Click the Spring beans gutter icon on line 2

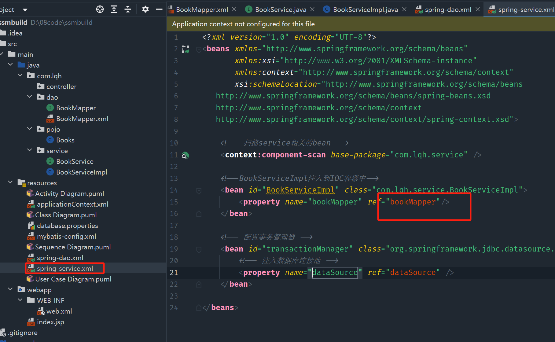tap(186, 49)
